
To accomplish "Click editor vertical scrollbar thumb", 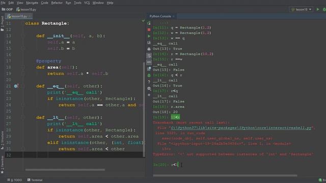I will (x=144, y=109).
